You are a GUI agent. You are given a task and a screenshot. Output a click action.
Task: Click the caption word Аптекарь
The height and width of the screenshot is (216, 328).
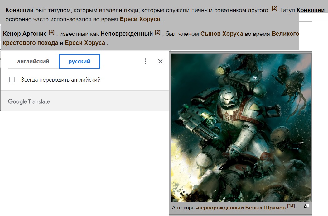(183, 208)
